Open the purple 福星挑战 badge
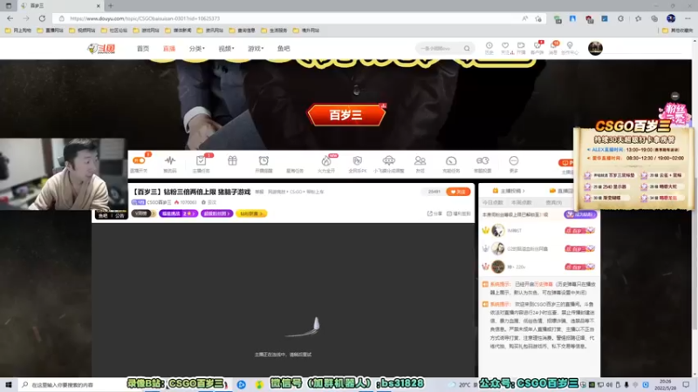Image resolution: width=698 pixels, height=392 pixels. [178, 213]
